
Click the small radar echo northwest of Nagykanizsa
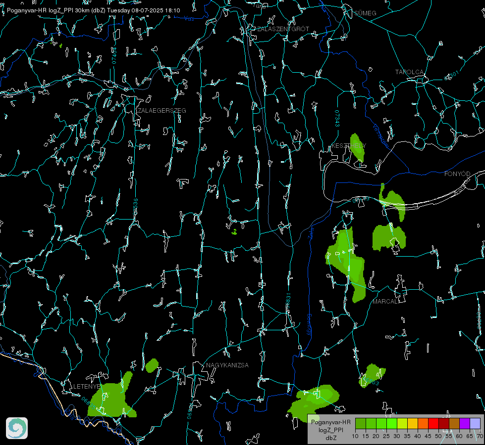152,365
